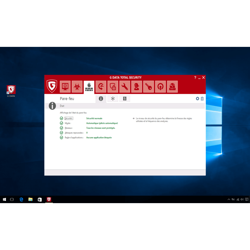
Task: Open help question mark in title bar
Action: click(x=195, y=77)
